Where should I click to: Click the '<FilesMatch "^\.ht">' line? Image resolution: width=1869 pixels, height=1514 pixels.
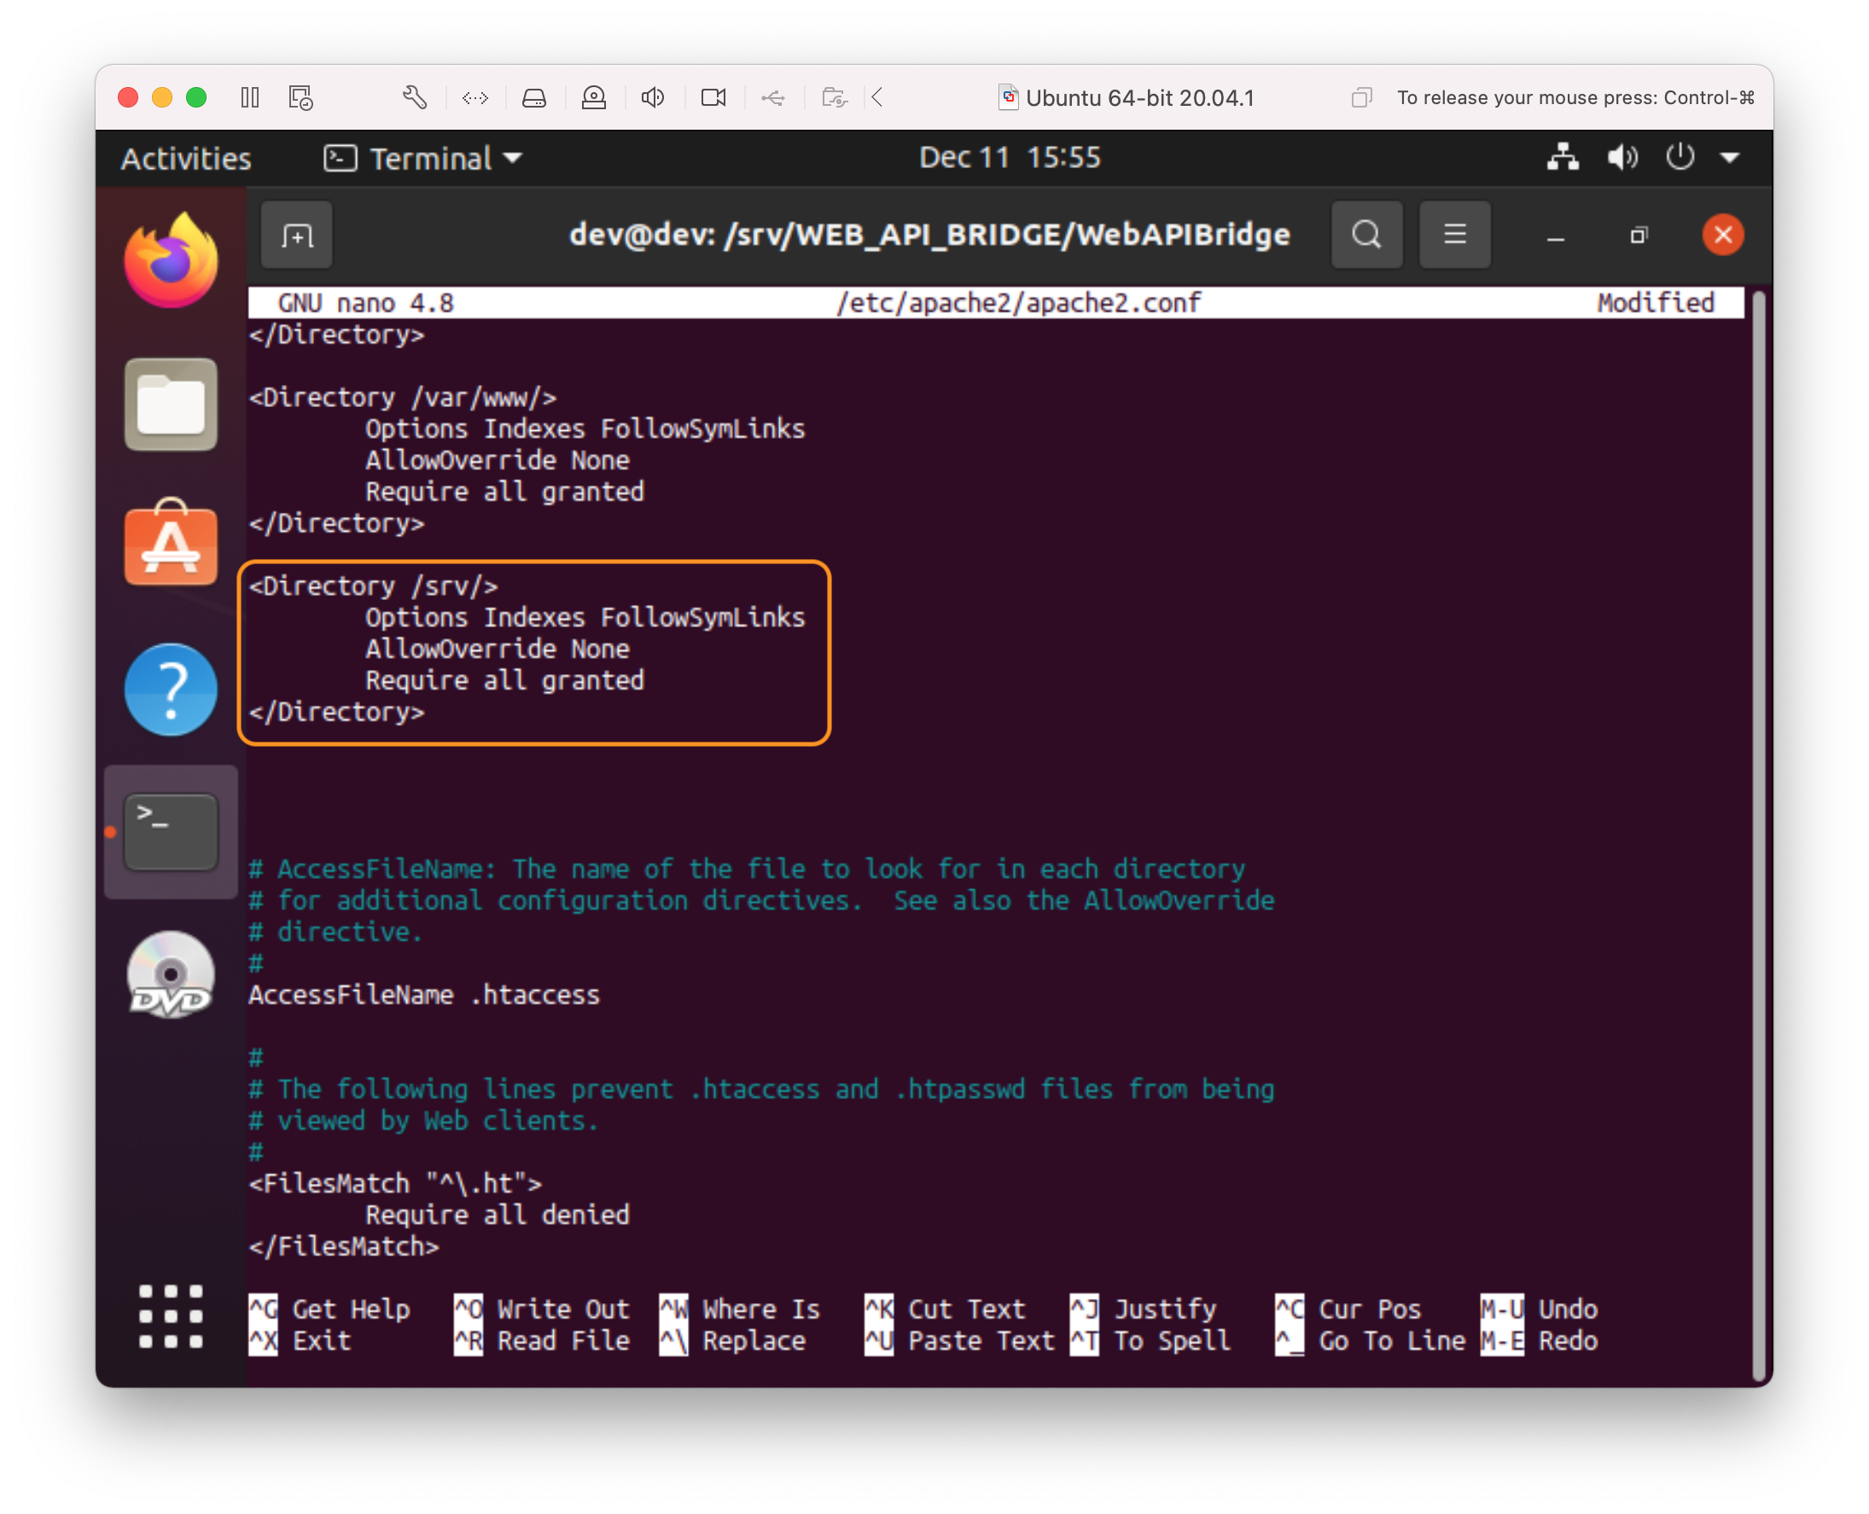tap(395, 1184)
